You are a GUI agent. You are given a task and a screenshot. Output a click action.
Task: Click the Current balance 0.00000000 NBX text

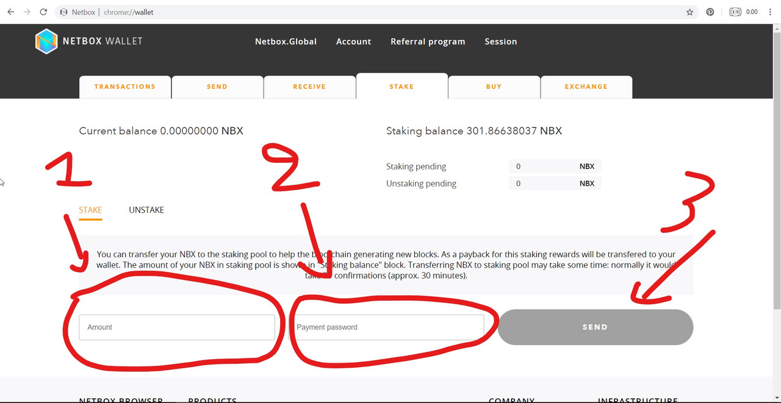pos(161,131)
